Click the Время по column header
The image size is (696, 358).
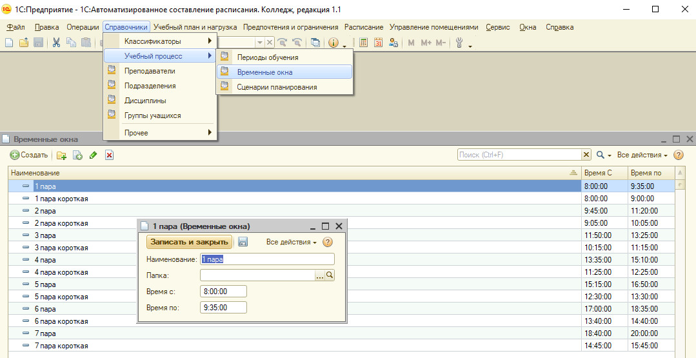click(650, 173)
